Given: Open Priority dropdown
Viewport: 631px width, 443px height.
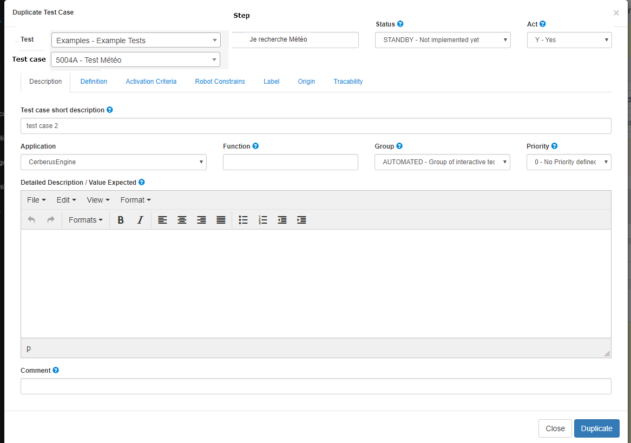Looking at the screenshot, I should pos(569,162).
